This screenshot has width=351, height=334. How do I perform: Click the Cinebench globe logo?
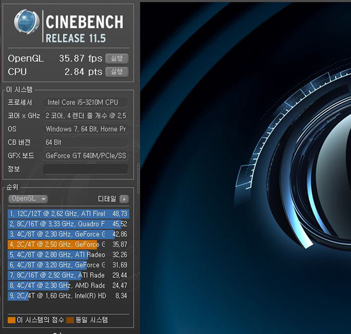26,22
